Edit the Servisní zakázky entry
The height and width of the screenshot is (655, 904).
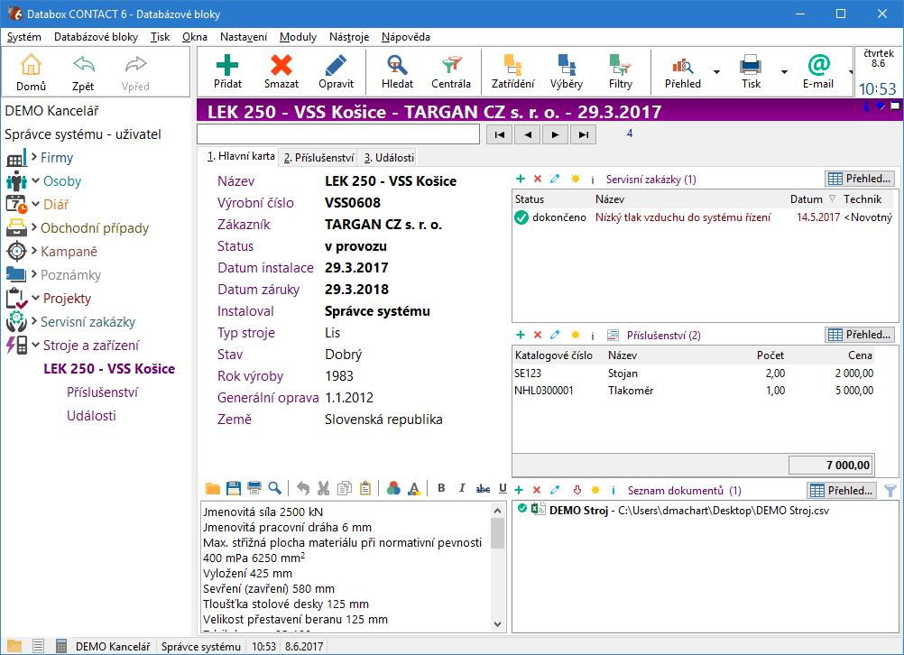(x=555, y=180)
